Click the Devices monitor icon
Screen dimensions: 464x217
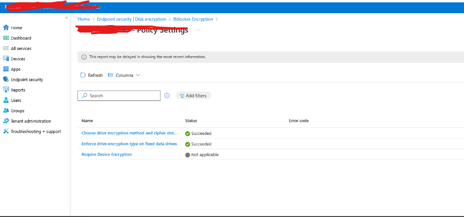point(6,58)
